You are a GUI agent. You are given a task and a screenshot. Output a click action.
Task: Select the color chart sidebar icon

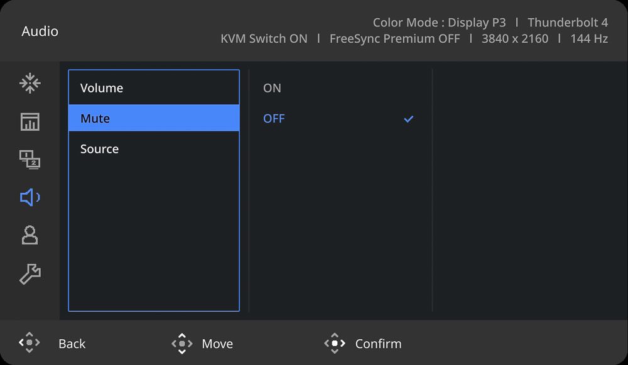tap(30, 122)
